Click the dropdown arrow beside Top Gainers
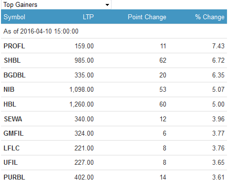Screen dimensions: 228x184 pos(107,5)
